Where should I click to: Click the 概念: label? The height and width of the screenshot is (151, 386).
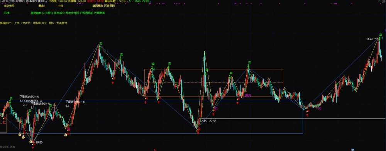pos(41,6)
